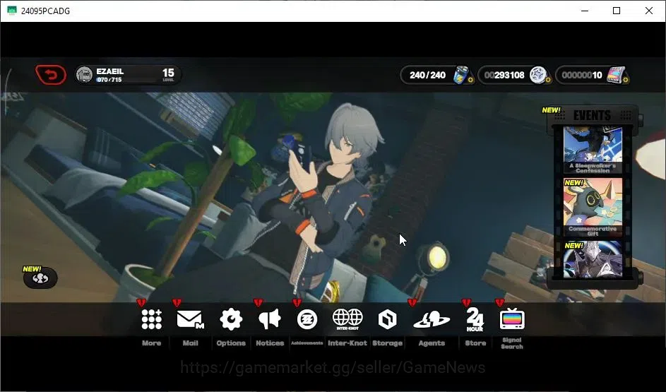The width and height of the screenshot is (666, 392).
Task: Click the Store label
Action: tap(475, 343)
